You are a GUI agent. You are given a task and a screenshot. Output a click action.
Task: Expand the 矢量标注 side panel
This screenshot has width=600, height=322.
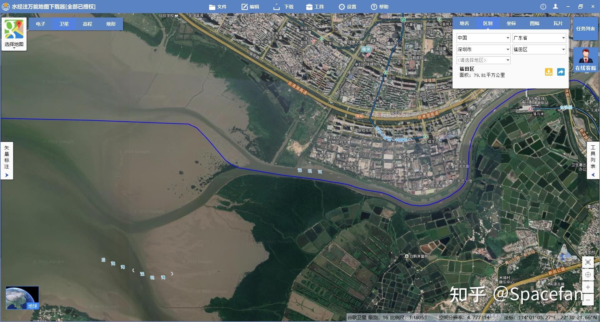point(7,161)
